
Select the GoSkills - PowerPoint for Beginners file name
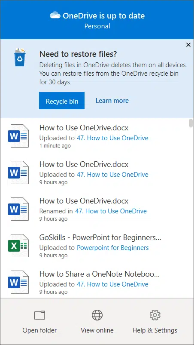coord(100,237)
